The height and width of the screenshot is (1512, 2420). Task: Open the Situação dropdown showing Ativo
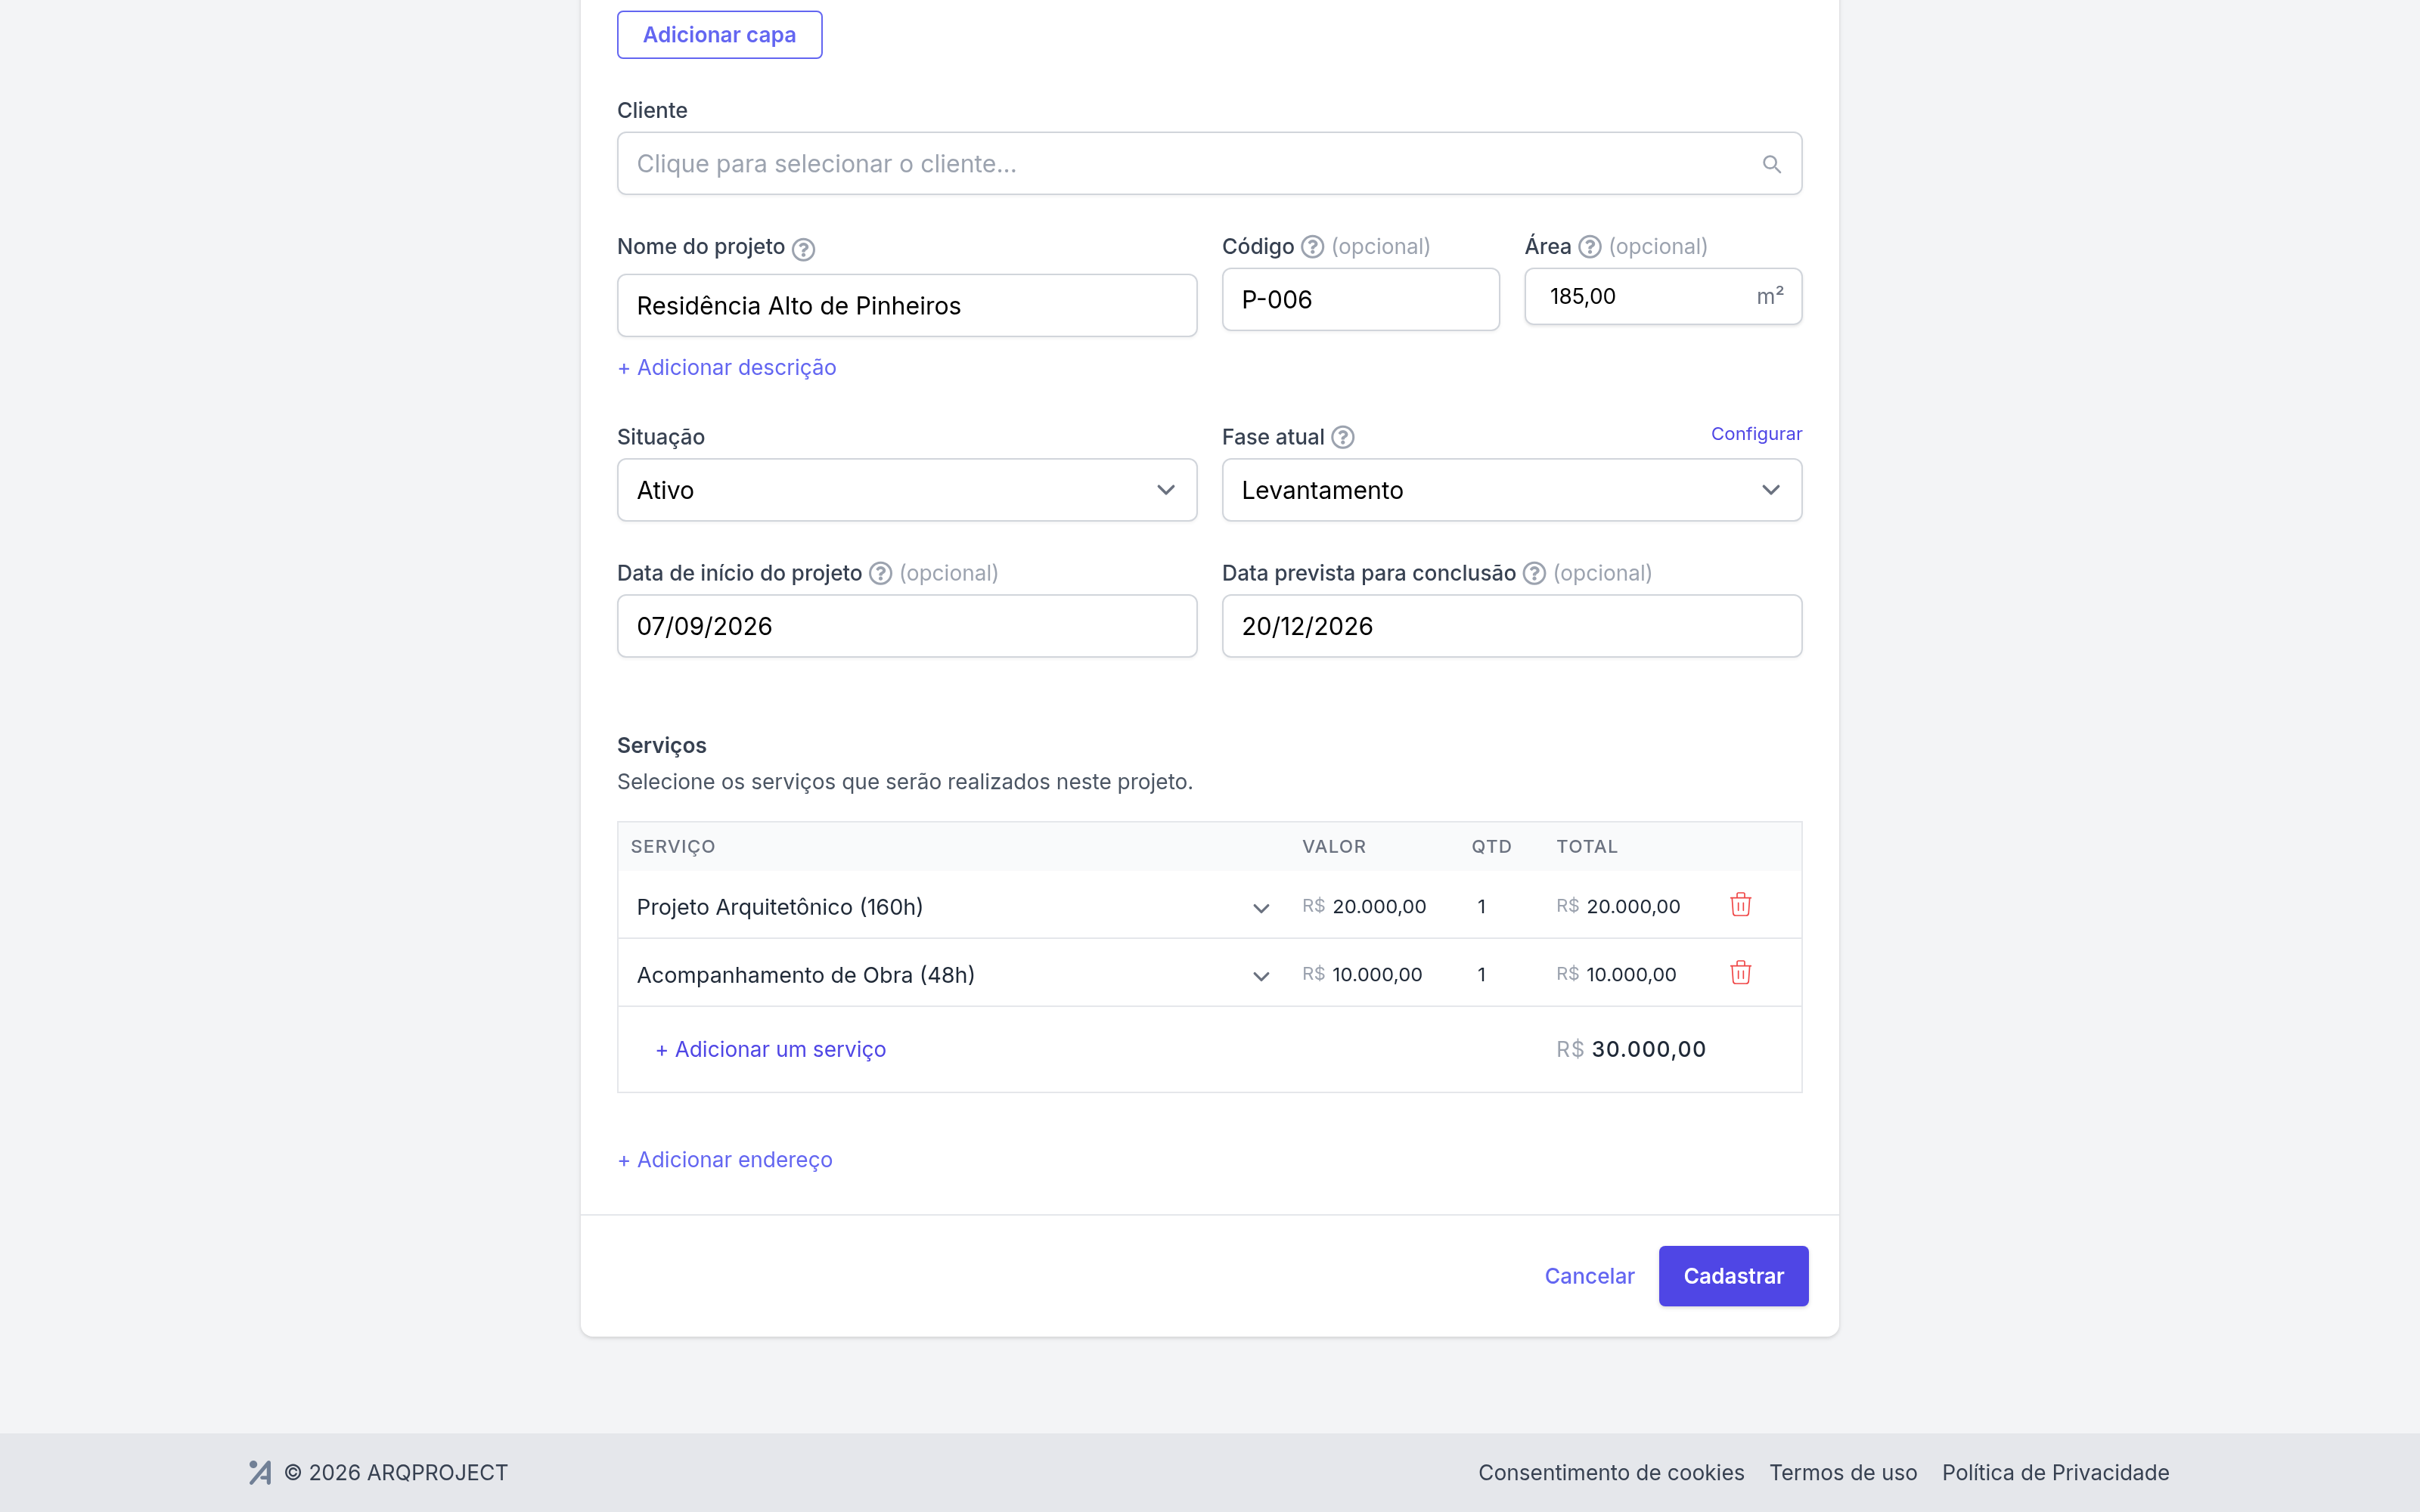coord(907,490)
